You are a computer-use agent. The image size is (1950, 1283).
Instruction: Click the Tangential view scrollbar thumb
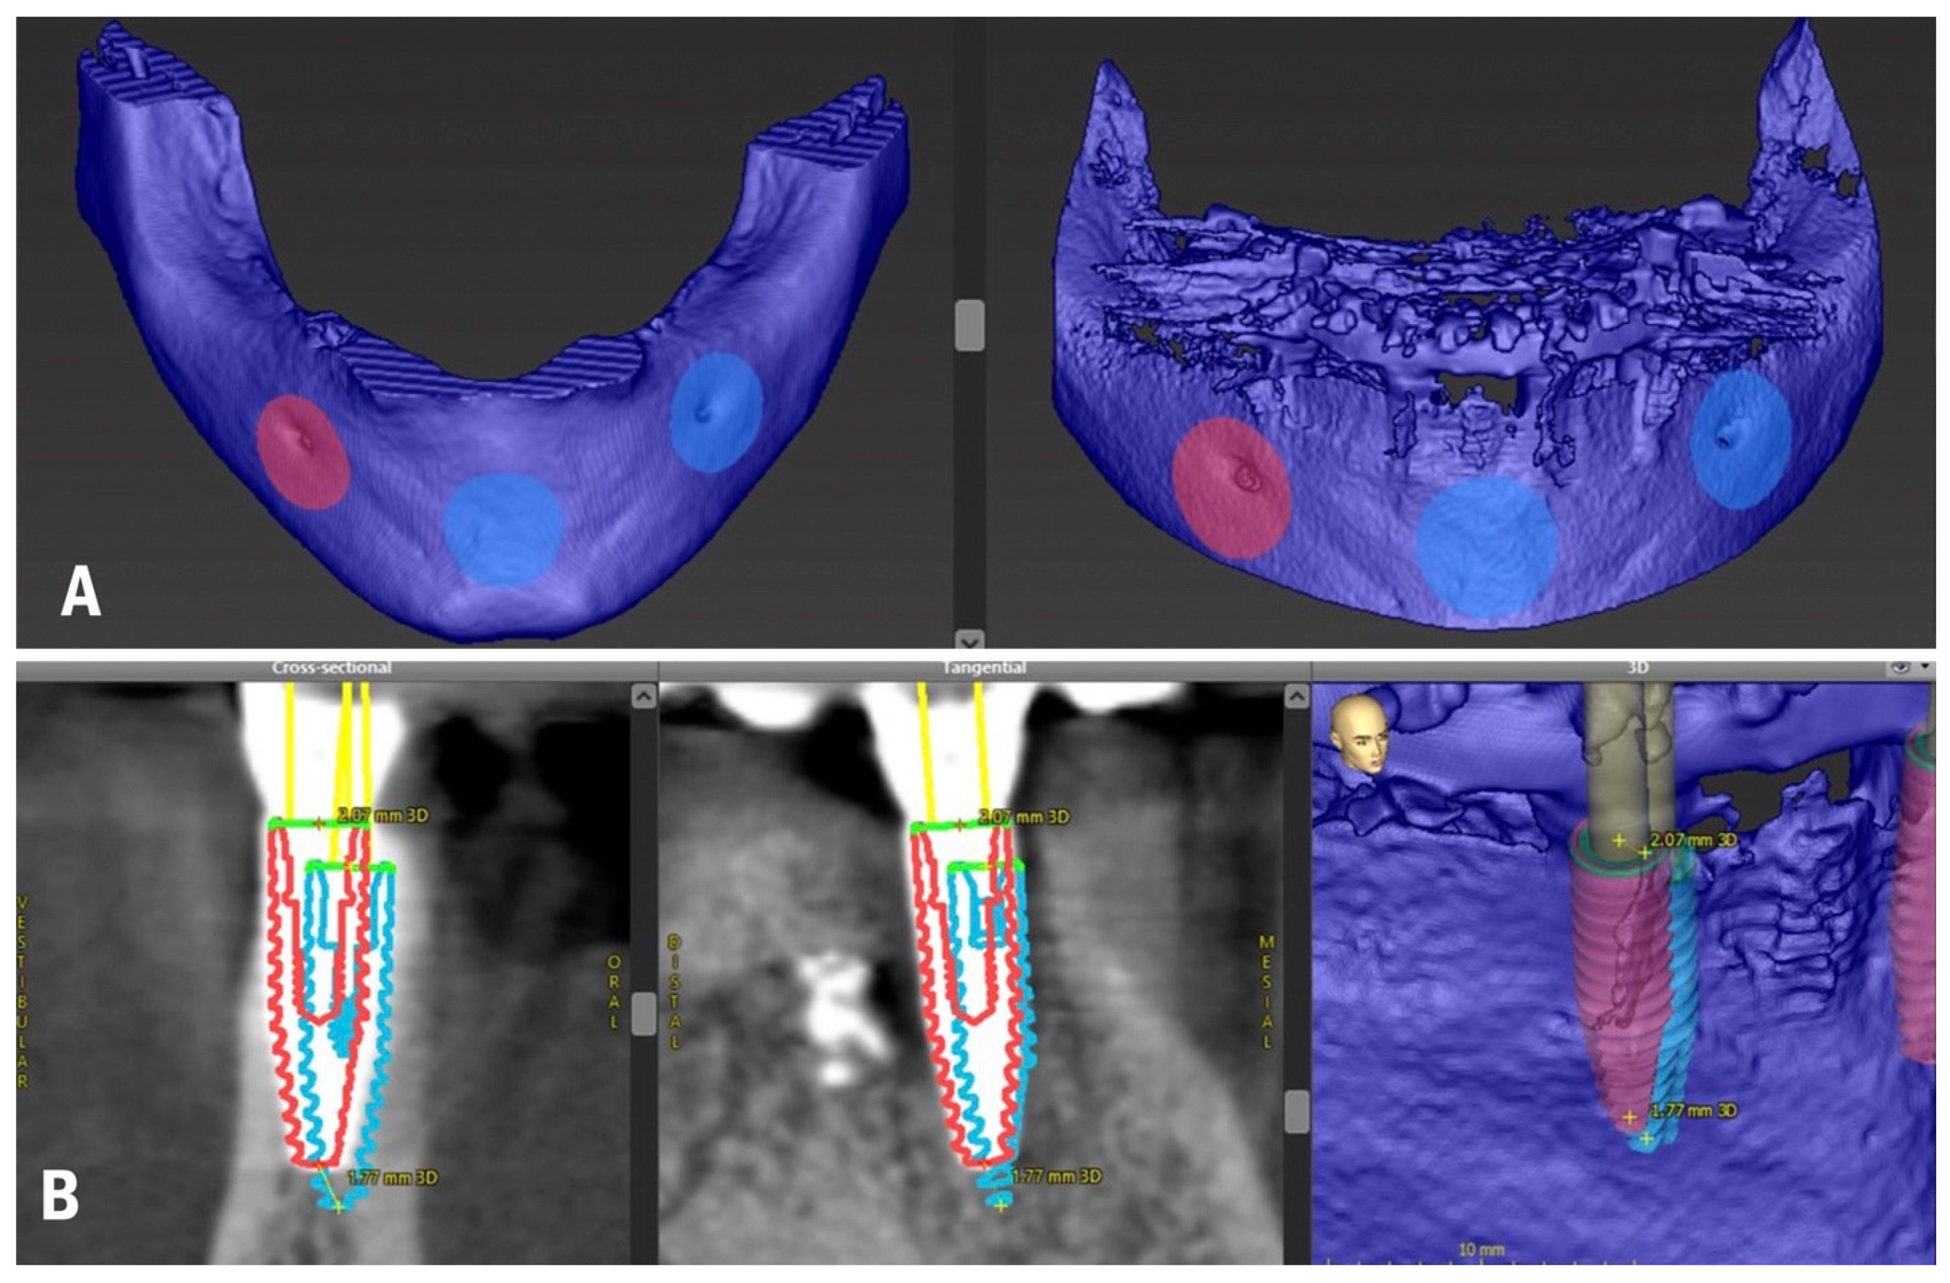click(x=1297, y=1111)
